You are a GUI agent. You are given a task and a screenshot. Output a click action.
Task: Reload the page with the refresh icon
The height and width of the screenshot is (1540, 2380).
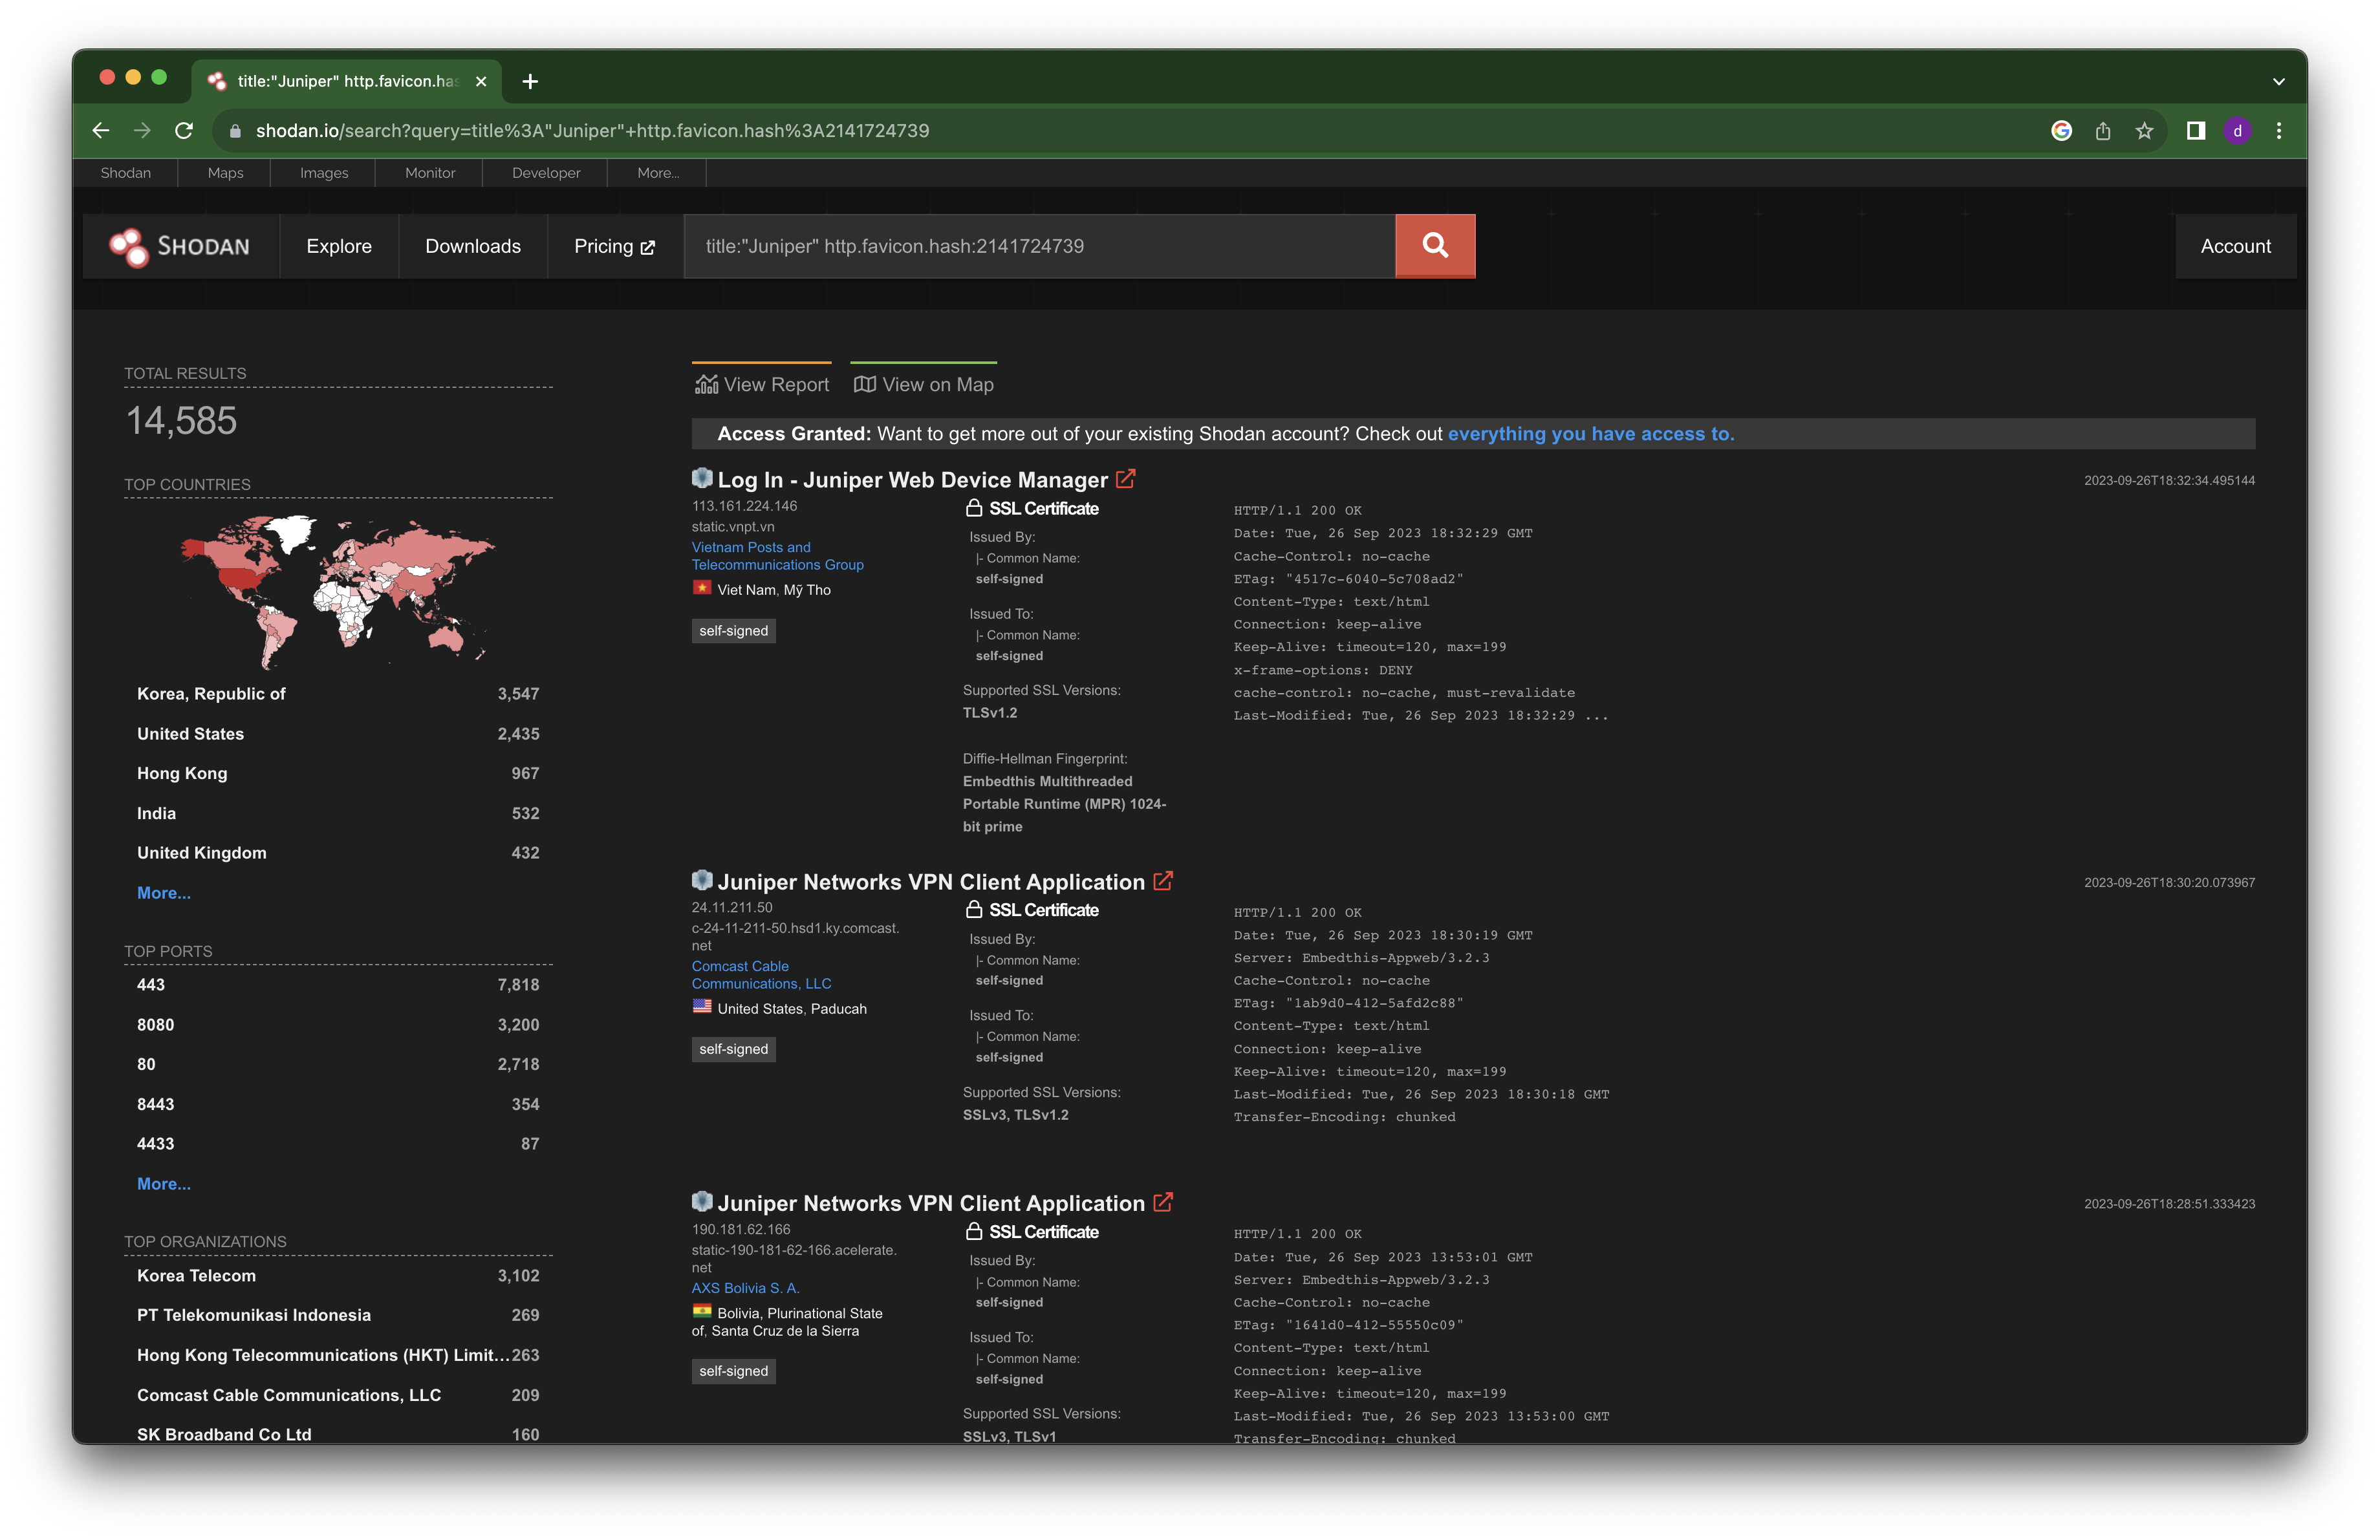(x=184, y=131)
